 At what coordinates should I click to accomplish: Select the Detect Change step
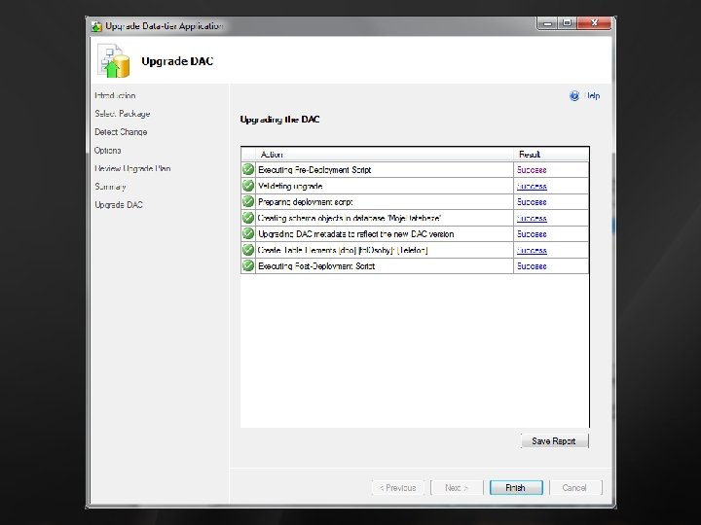coord(121,132)
